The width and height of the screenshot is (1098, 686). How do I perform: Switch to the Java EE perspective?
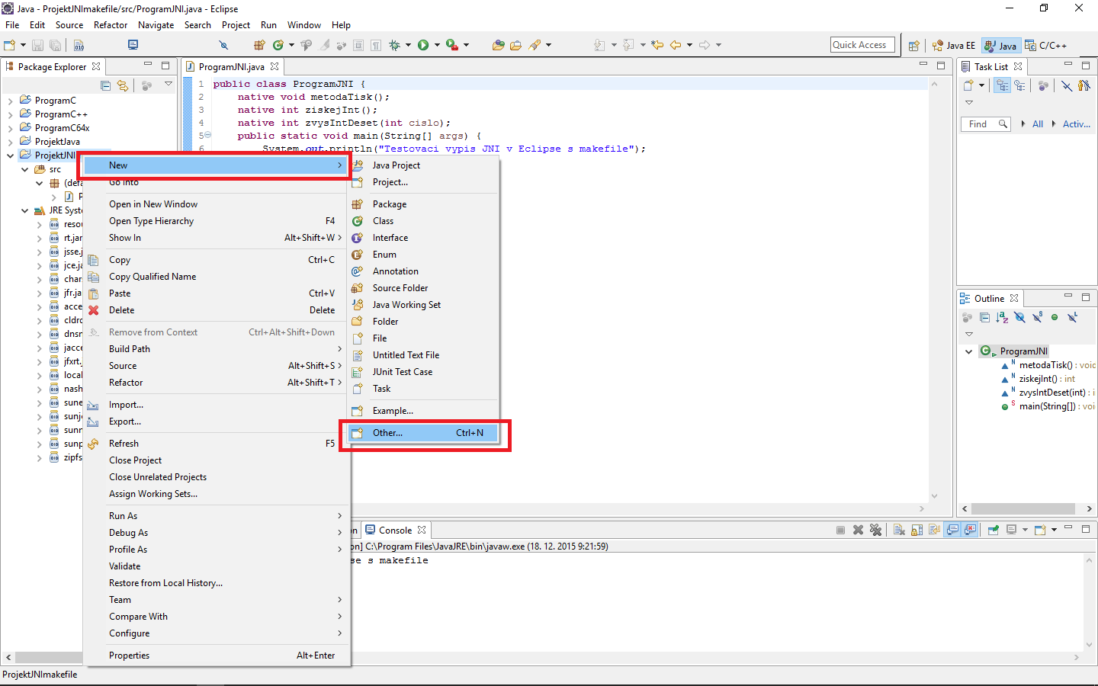953,45
